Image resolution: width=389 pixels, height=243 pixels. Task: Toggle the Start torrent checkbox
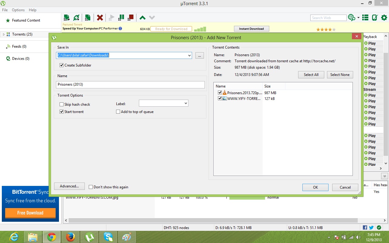62,112
